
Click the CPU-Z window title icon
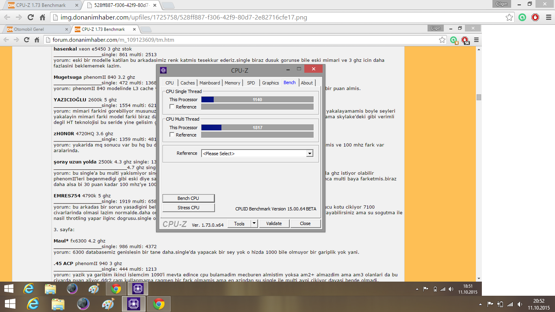tap(163, 70)
